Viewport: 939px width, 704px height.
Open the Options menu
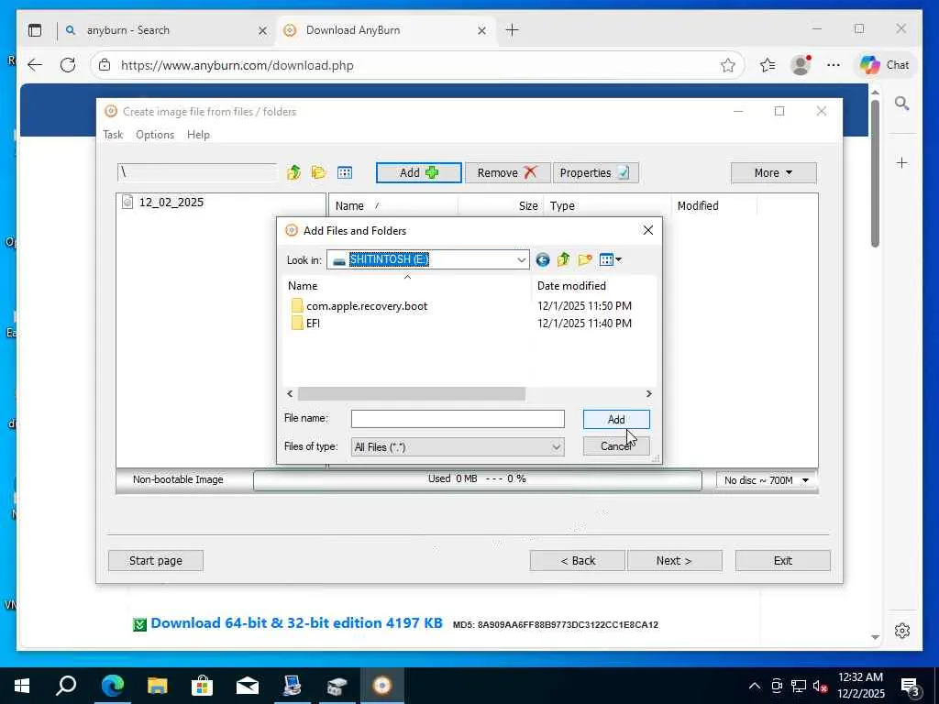154,135
